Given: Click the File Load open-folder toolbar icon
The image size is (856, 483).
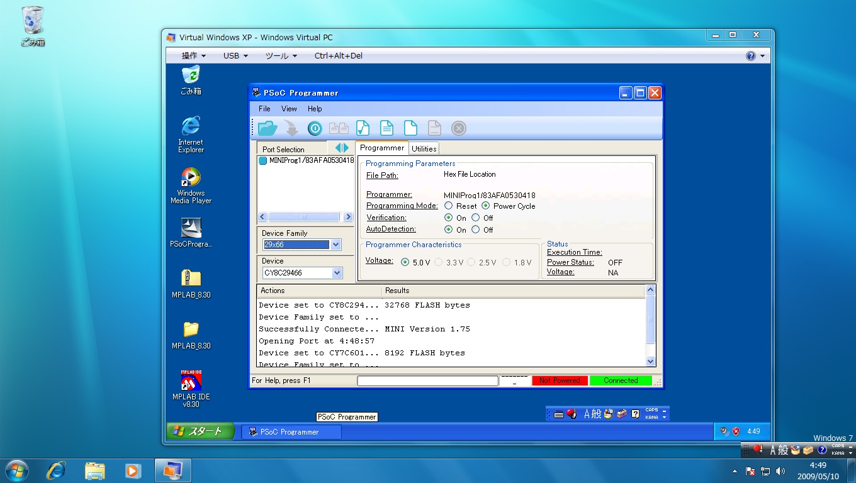Looking at the screenshot, I should (x=267, y=128).
